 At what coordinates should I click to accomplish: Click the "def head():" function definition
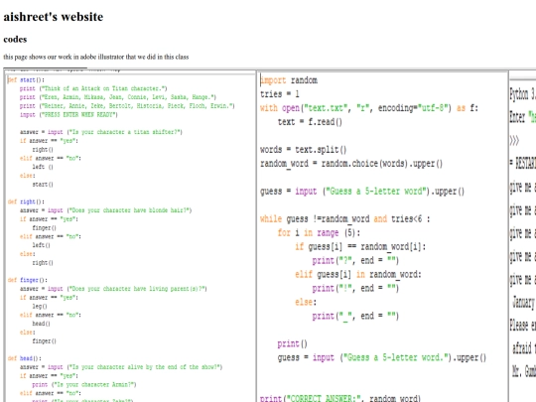[25, 358]
